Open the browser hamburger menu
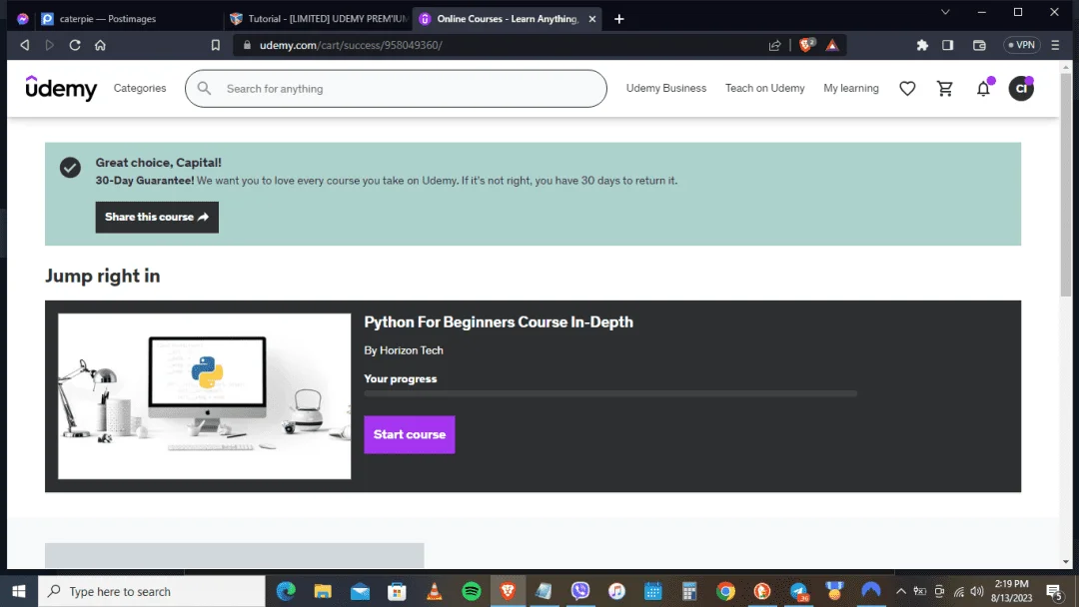The height and width of the screenshot is (607, 1079). [1055, 45]
